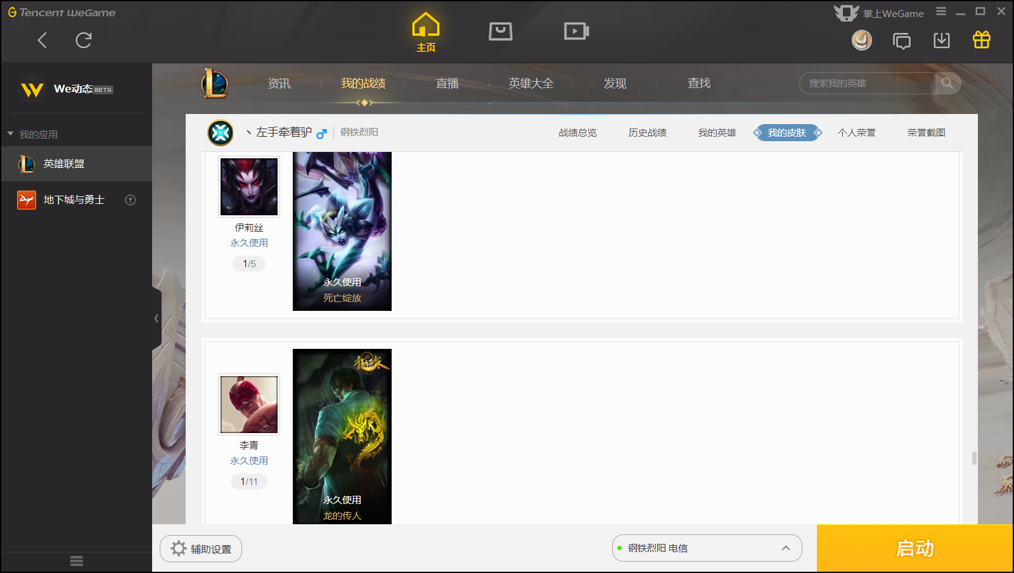Click the vertical scrollbar thumb

(974, 458)
